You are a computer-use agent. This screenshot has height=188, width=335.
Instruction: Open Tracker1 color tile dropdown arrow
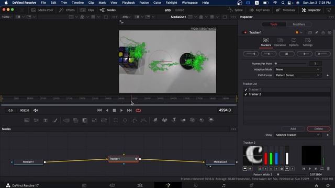(x=301, y=32)
